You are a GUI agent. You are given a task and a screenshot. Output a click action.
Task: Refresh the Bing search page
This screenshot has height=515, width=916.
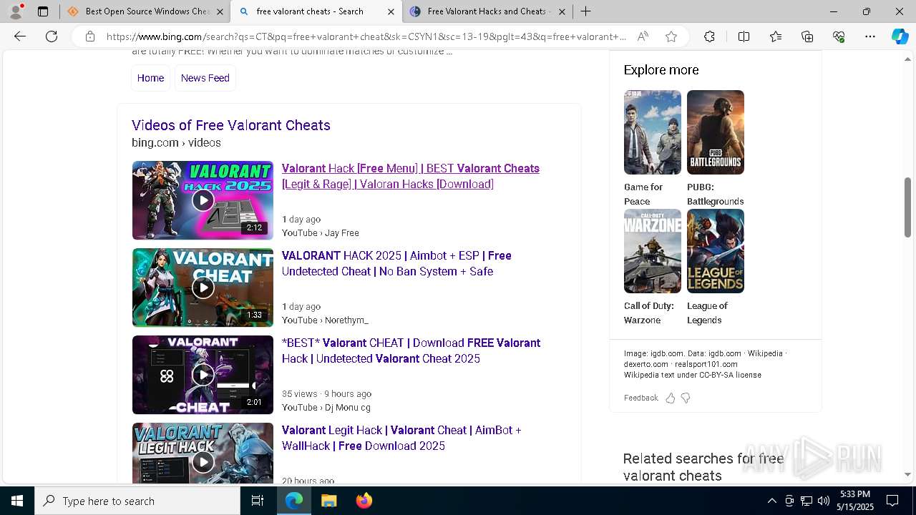pos(52,36)
